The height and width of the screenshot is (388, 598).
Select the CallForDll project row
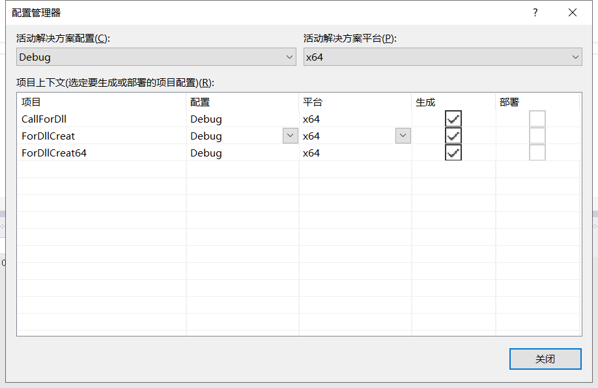[x=44, y=119]
